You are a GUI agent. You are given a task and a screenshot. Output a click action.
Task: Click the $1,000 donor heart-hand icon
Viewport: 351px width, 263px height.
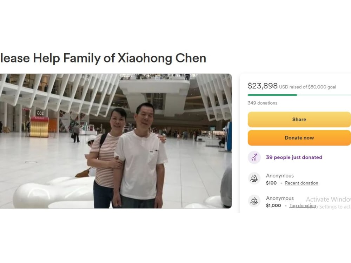click(x=254, y=201)
